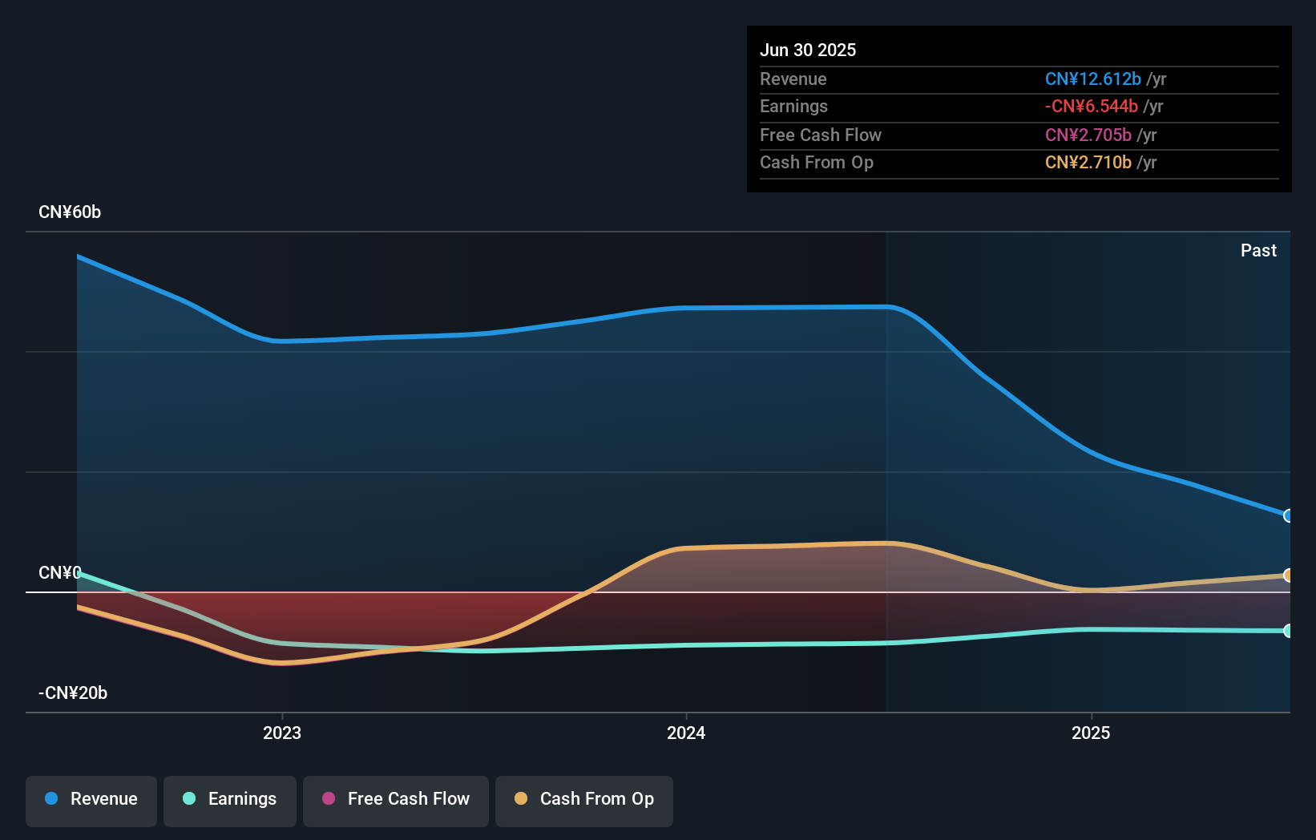
Task: Click the orange Cash From Op legend dot
Action: (x=521, y=798)
